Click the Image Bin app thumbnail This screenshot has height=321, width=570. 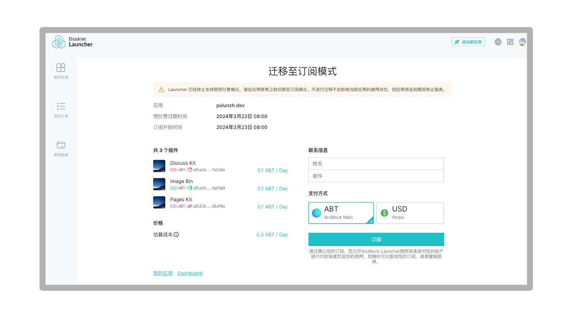point(159,184)
